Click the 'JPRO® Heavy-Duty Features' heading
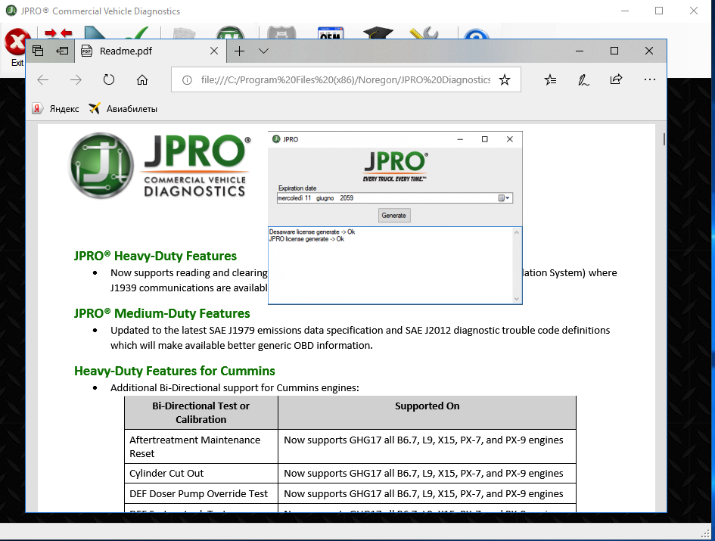The image size is (715, 541). [x=156, y=256]
